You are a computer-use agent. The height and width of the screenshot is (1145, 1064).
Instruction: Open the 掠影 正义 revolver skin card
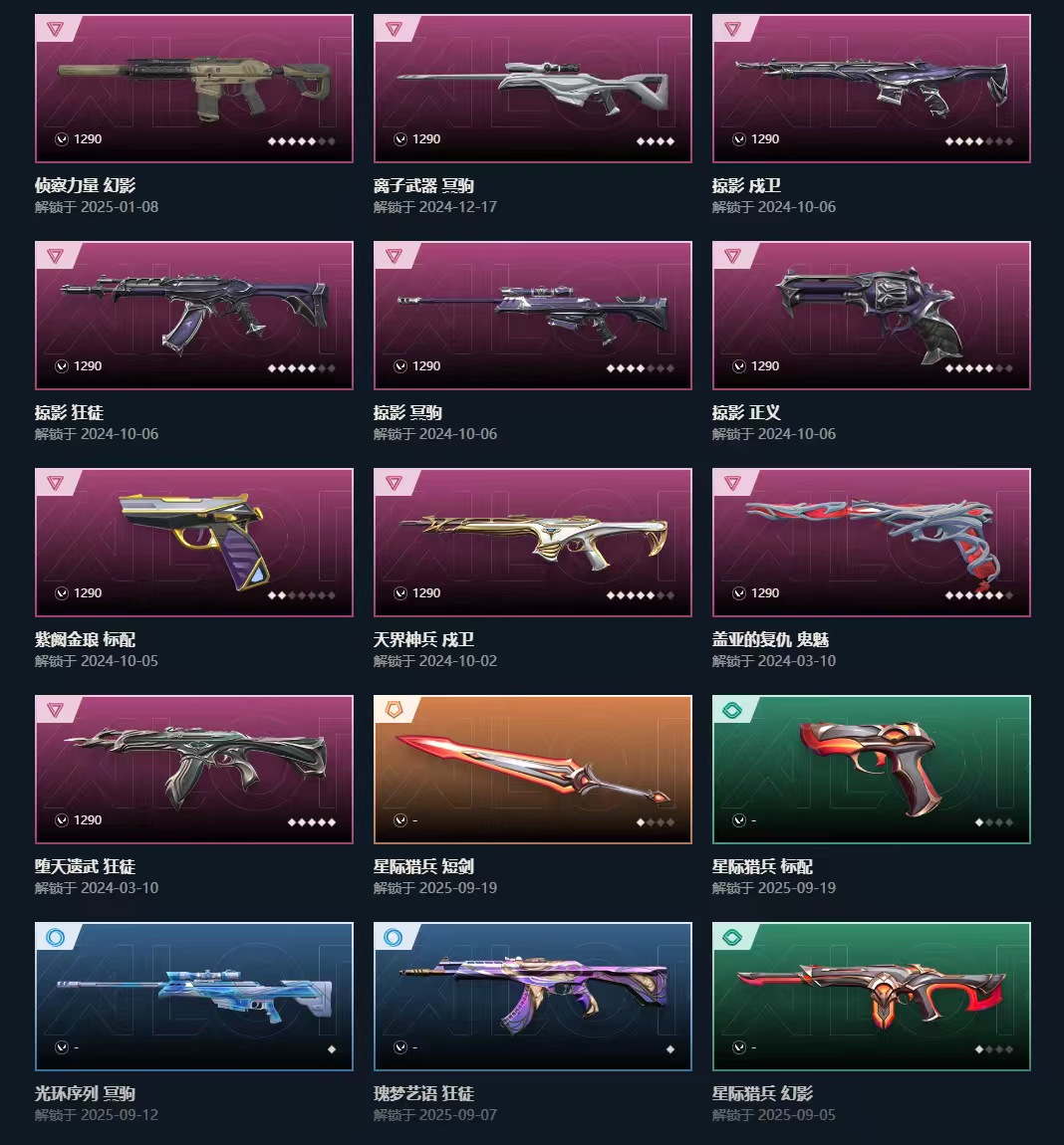[871, 316]
